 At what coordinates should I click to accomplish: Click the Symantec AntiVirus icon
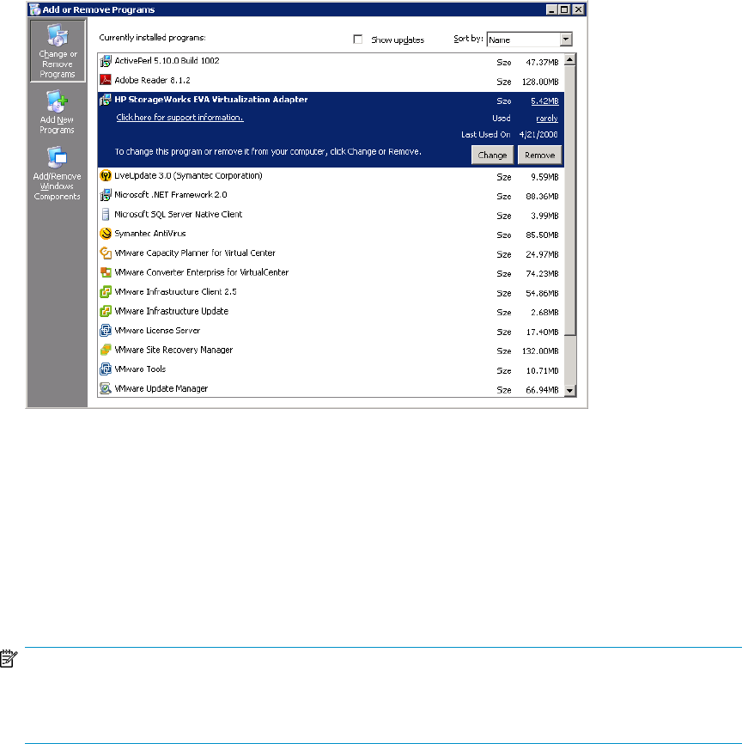106,234
